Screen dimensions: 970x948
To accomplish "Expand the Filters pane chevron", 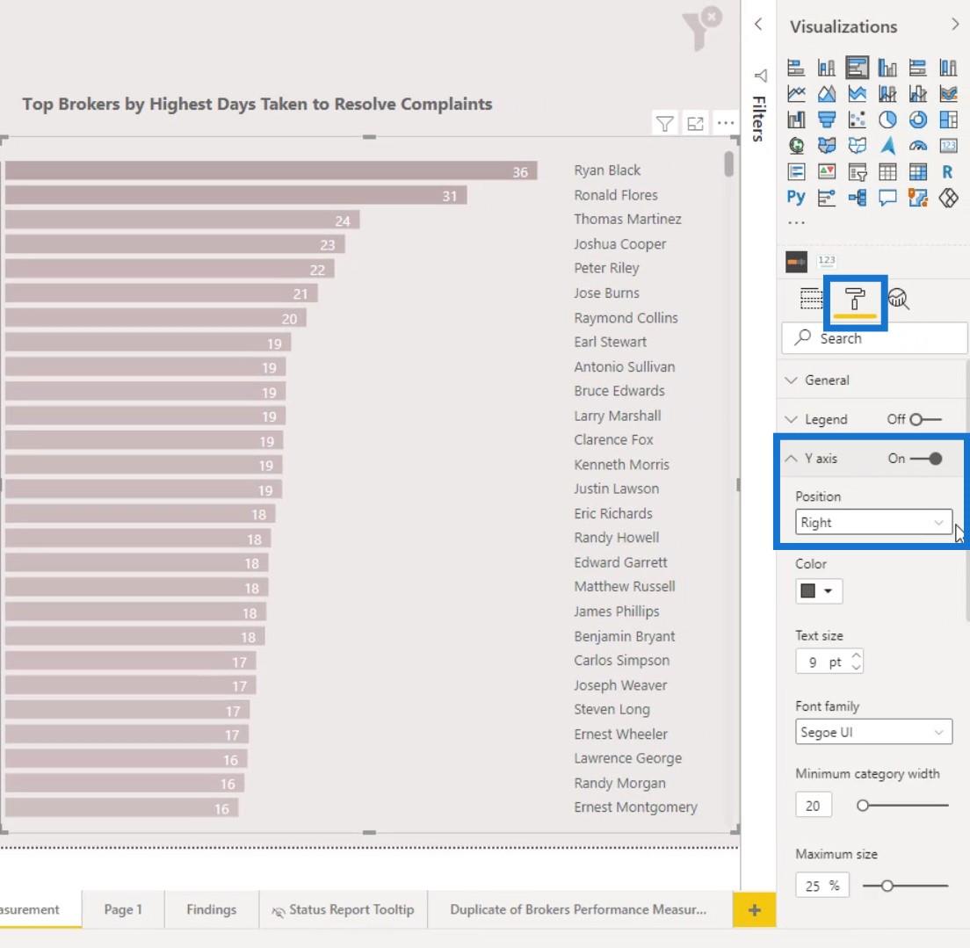I will 757,24.
